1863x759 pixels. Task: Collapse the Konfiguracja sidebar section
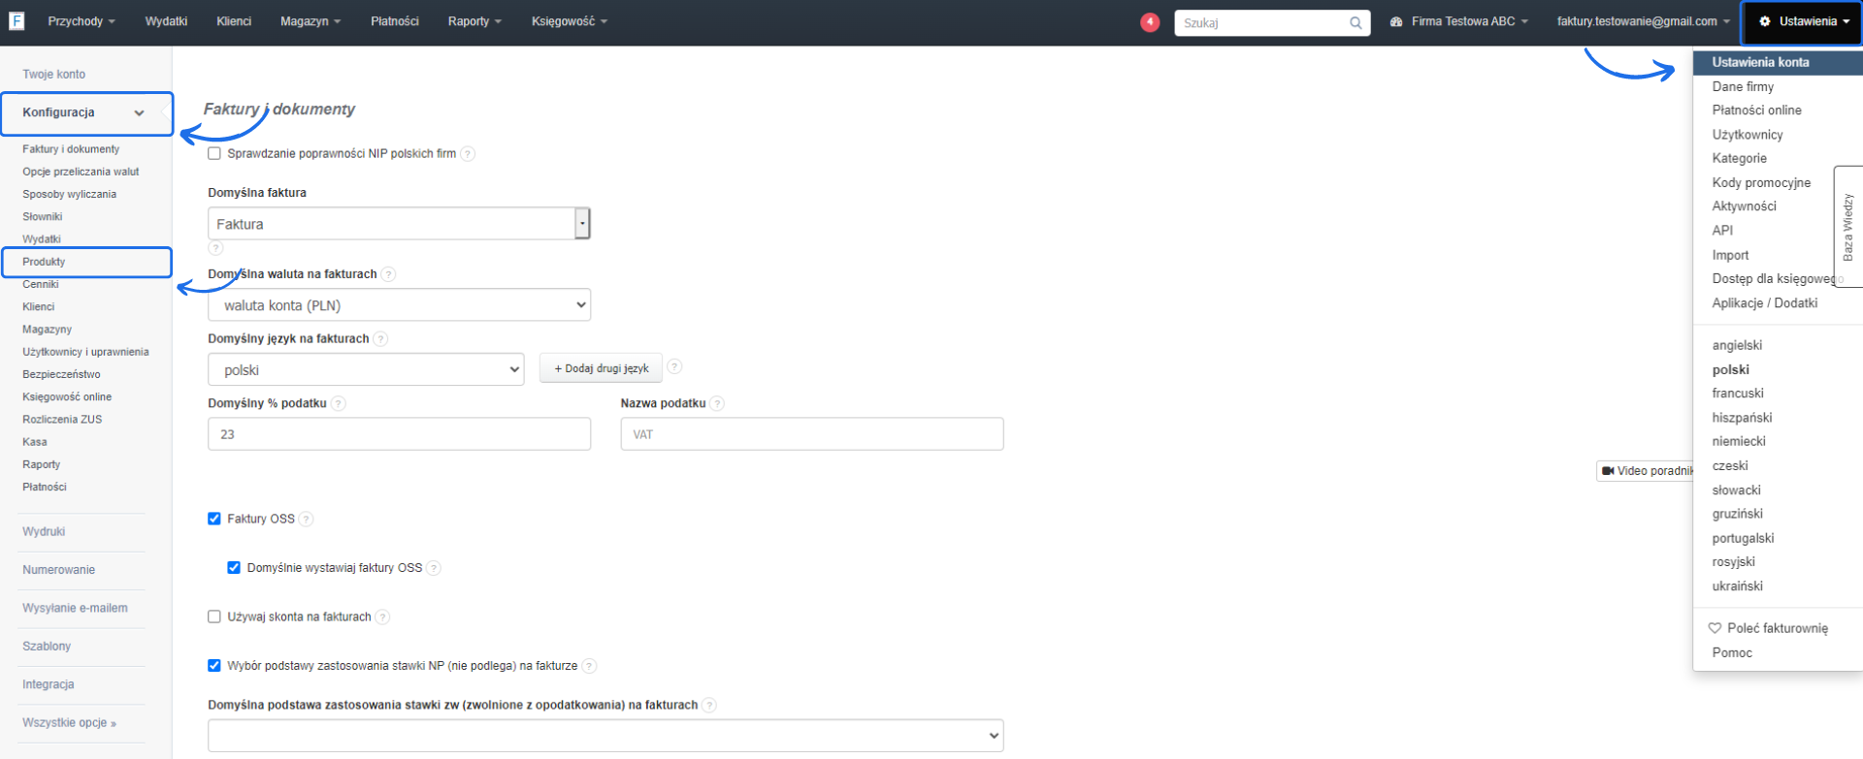87,113
